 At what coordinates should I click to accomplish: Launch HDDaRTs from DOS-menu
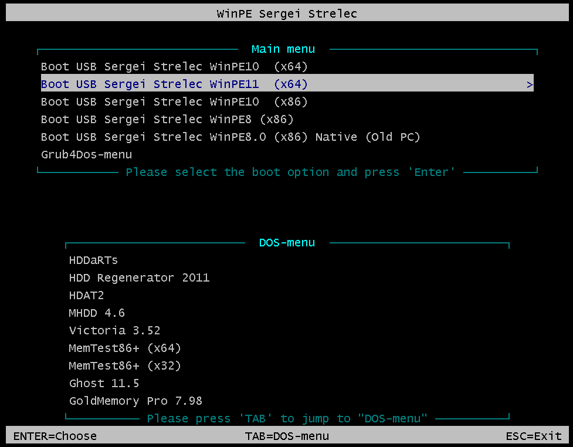pos(94,260)
